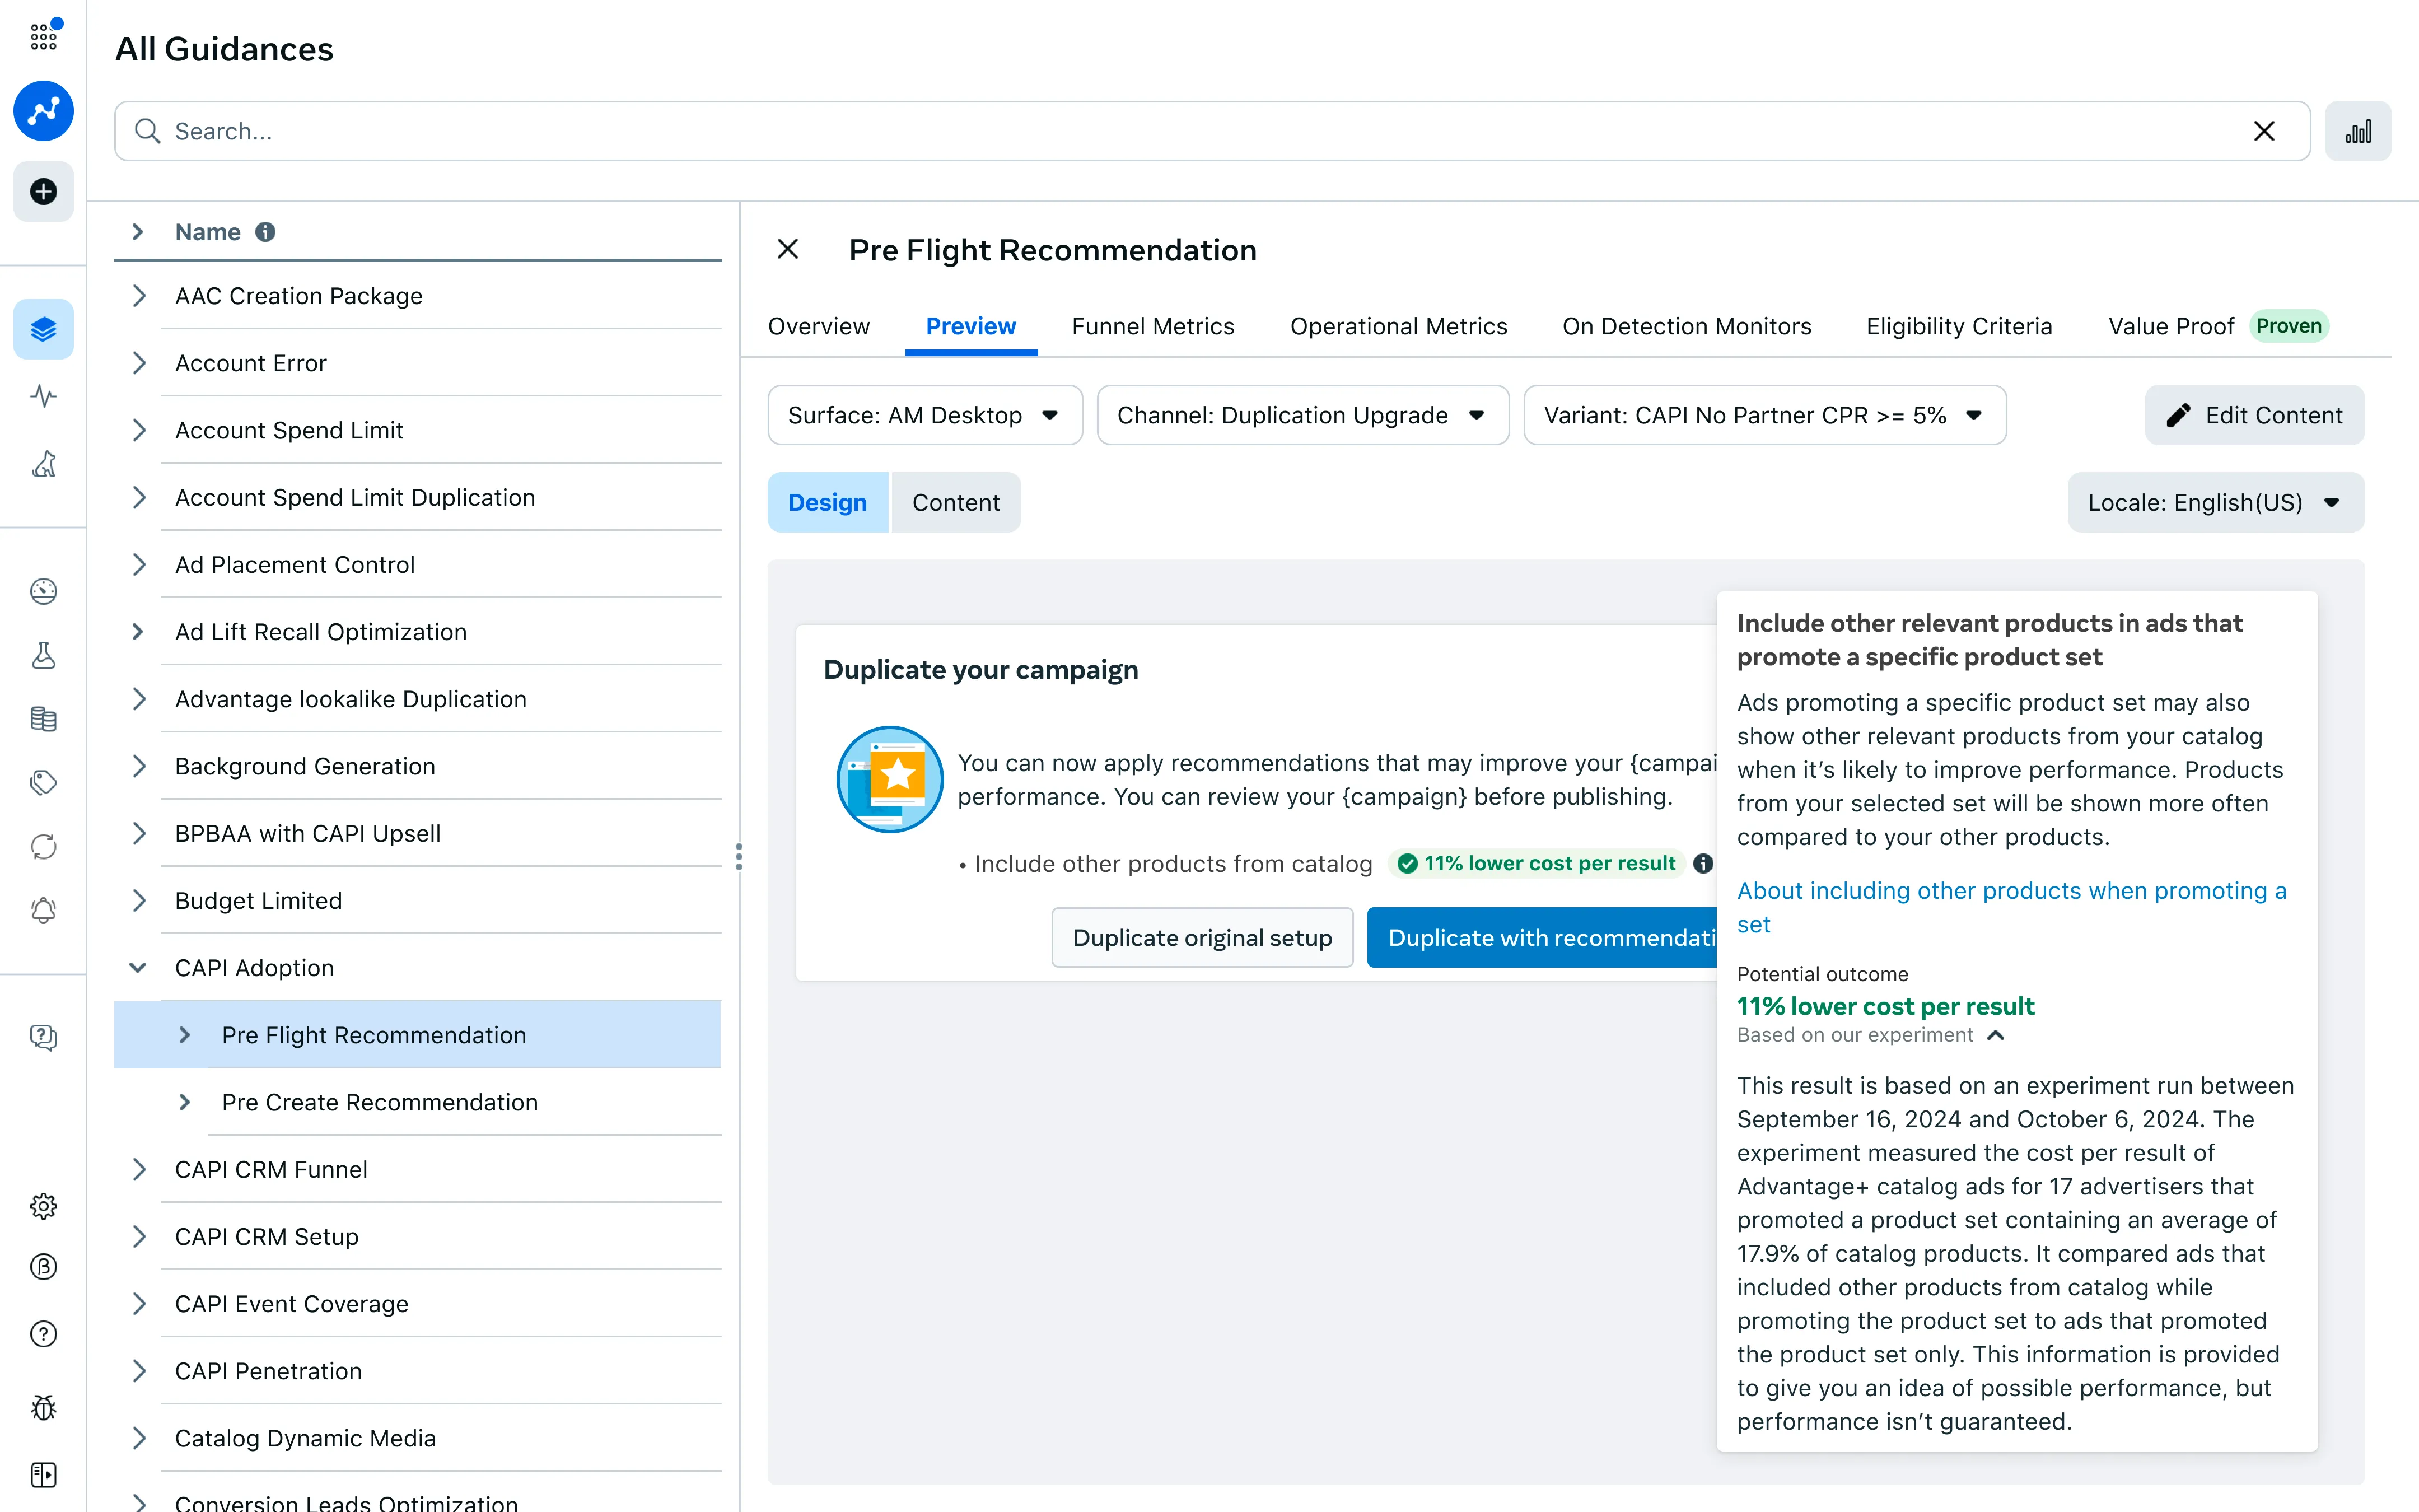Collapse the CAPI Adoption tree node
This screenshot has height=1512, width=2419.
point(138,967)
